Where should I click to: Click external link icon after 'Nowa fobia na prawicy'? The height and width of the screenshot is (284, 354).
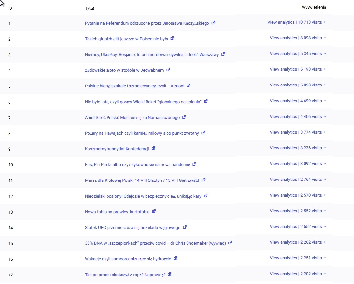pos(154,211)
